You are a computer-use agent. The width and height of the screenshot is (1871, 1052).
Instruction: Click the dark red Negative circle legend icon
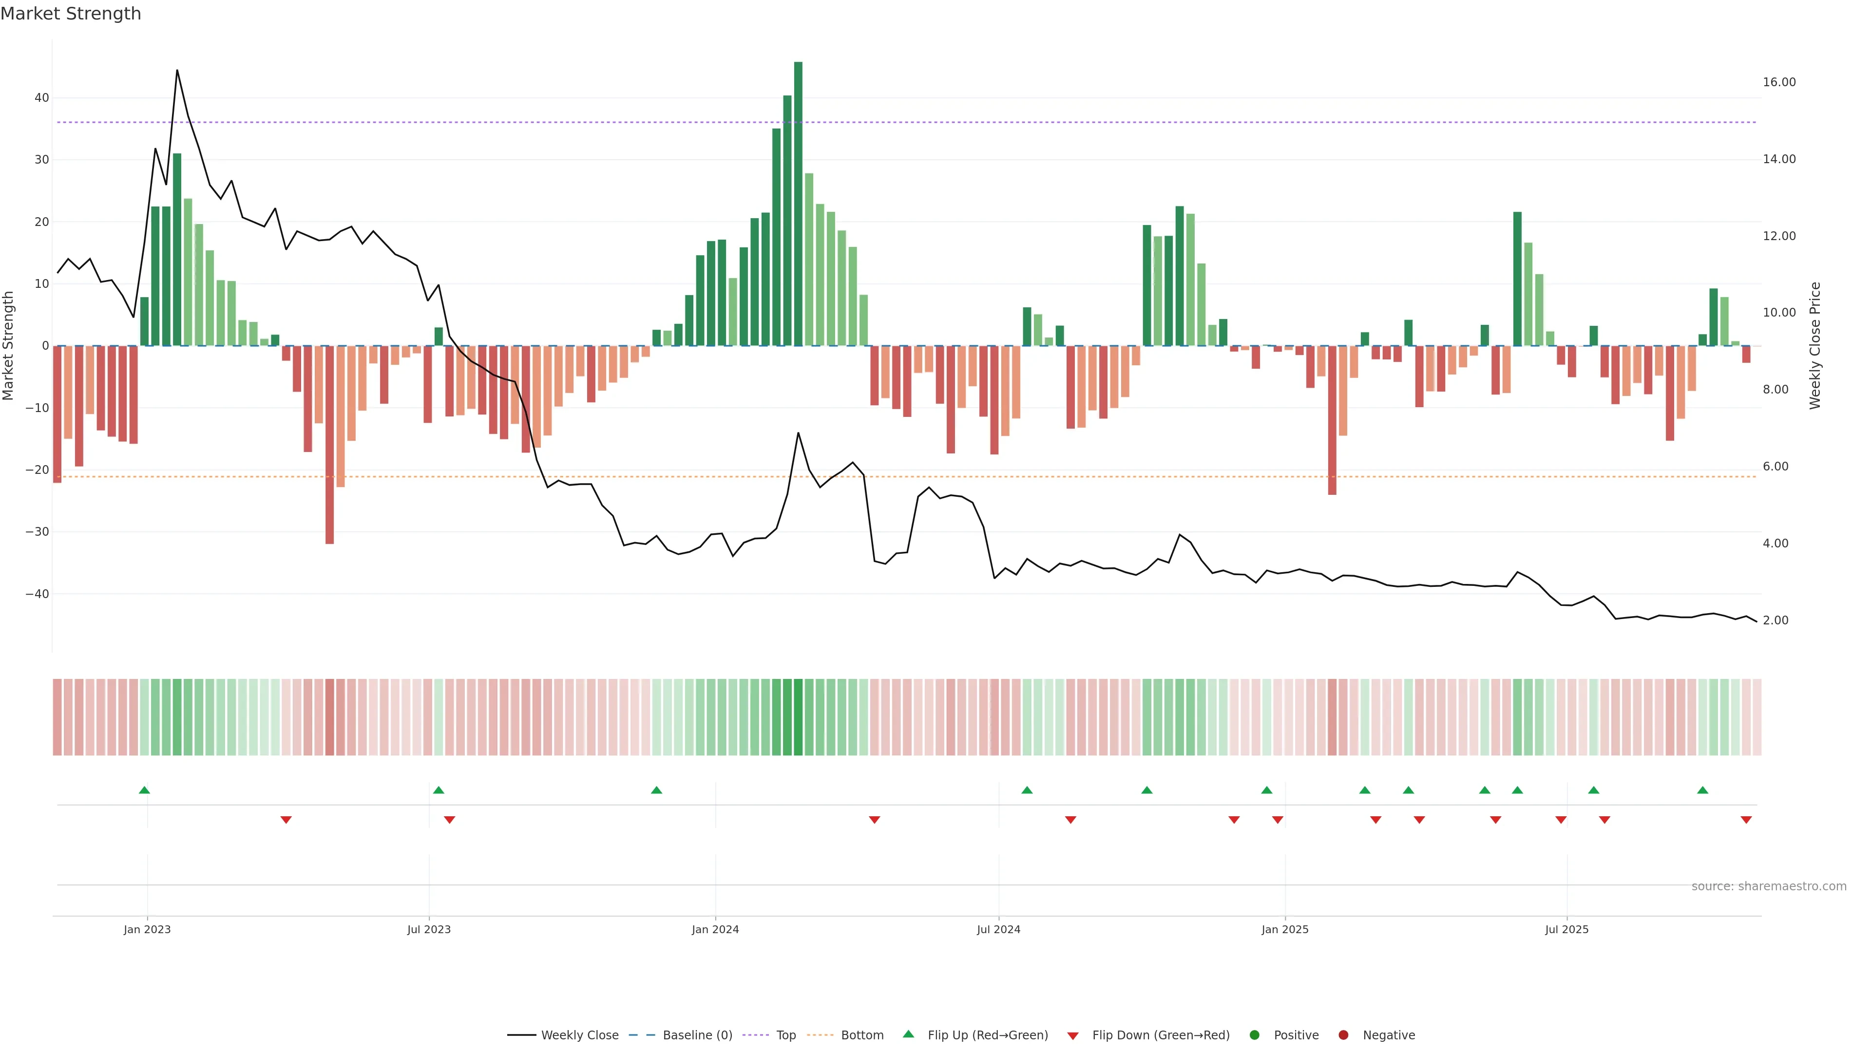click(1343, 1035)
